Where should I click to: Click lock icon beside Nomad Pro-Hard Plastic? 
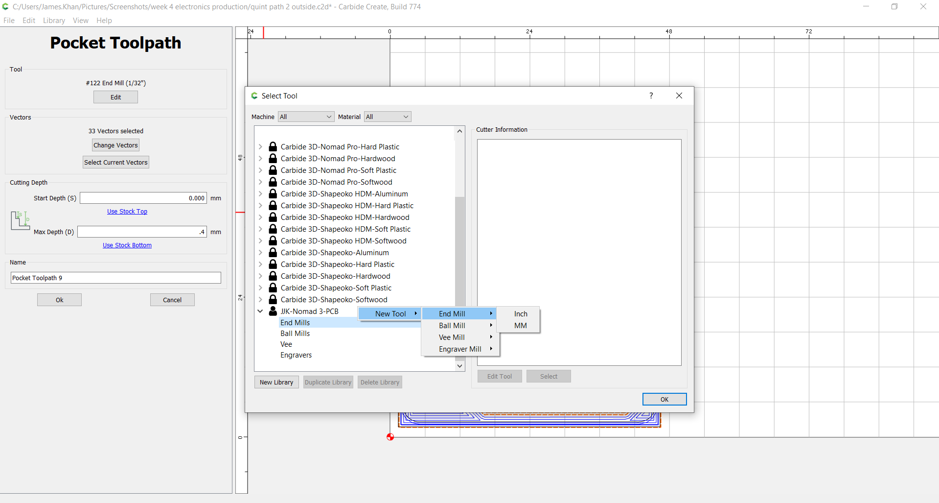click(273, 146)
